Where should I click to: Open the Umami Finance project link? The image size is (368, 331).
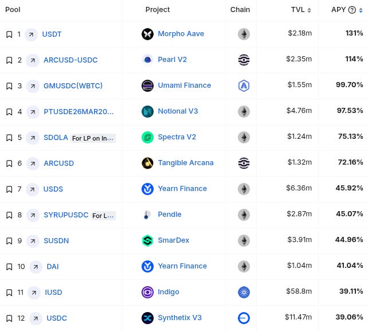pyautogui.click(x=185, y=85)
